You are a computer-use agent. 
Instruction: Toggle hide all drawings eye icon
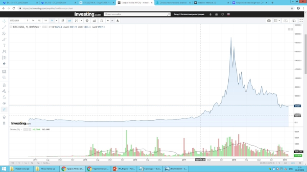pyautogui.click(x=4, y=103)
